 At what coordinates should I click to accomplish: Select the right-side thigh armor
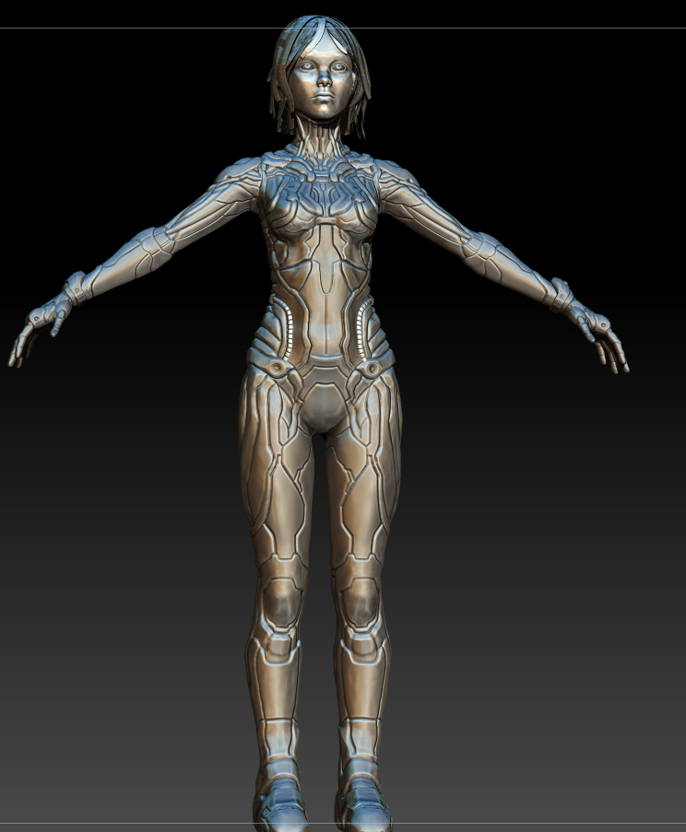[363, 467]
